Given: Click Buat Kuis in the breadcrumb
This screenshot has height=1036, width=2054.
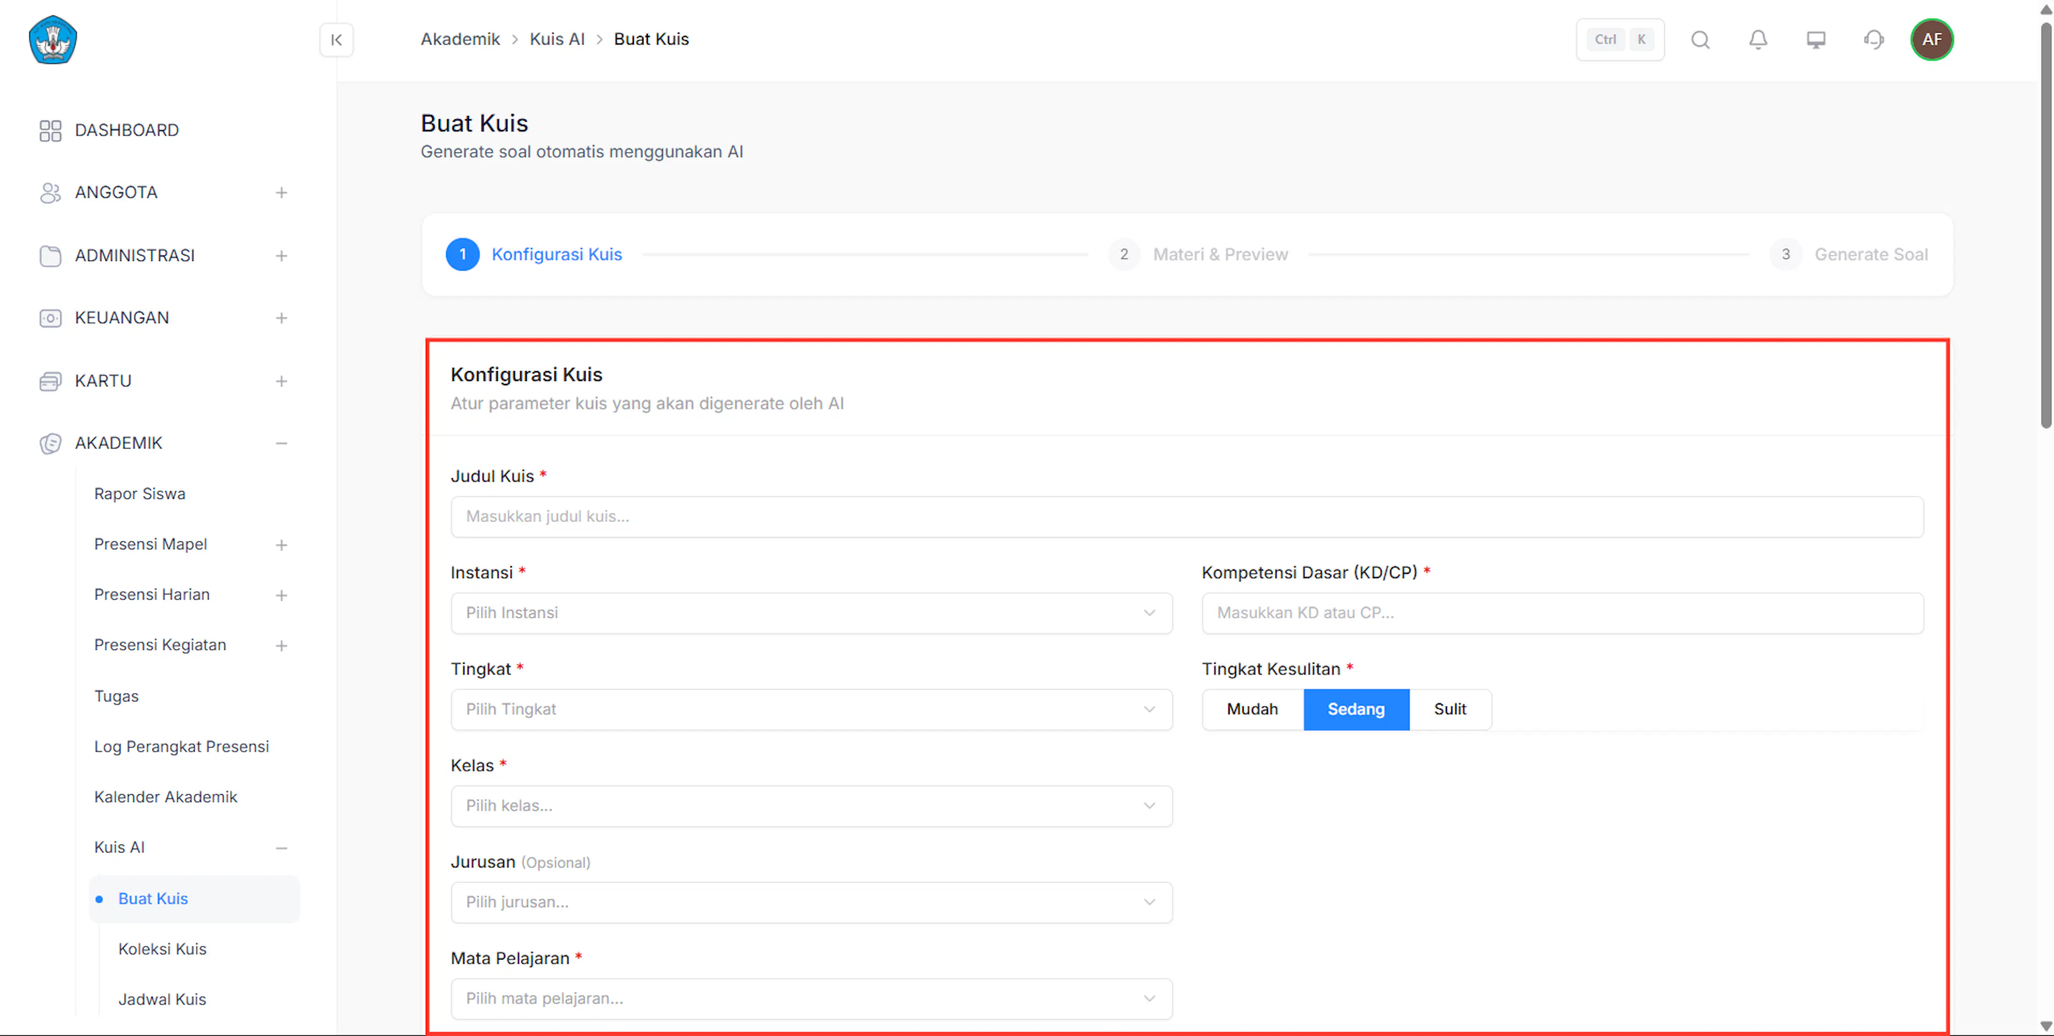Looking at the screenshot, I should (650, 39).
